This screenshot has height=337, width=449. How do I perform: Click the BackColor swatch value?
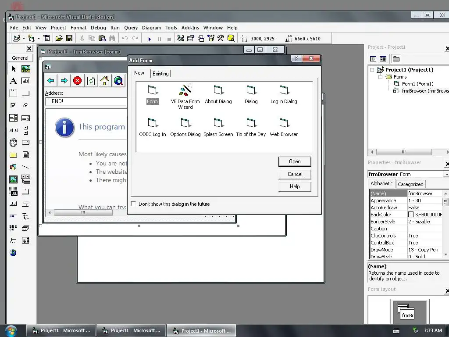[x=410, y=215]
